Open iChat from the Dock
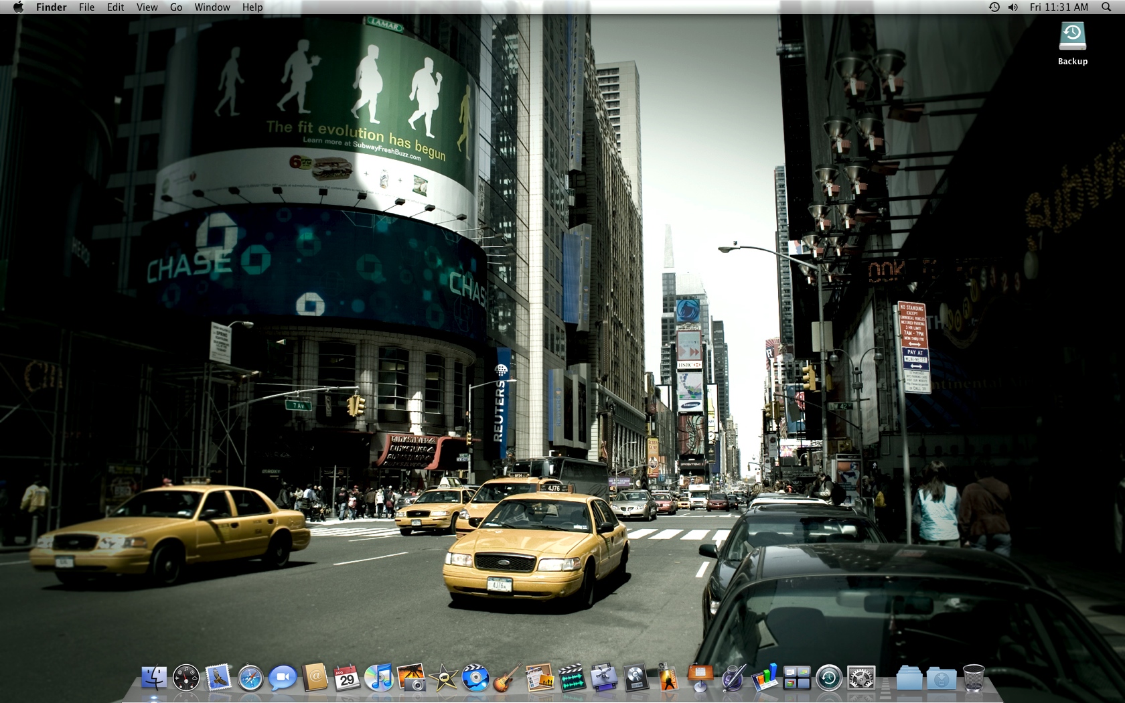Image resolution: width=1125 pixels, height=703 pixels. coord(283,678)
